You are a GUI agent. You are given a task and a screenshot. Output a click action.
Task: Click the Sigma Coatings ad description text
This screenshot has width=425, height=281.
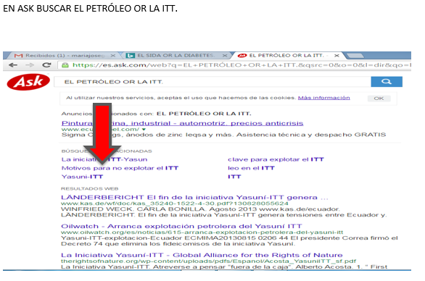coord(223,135)
